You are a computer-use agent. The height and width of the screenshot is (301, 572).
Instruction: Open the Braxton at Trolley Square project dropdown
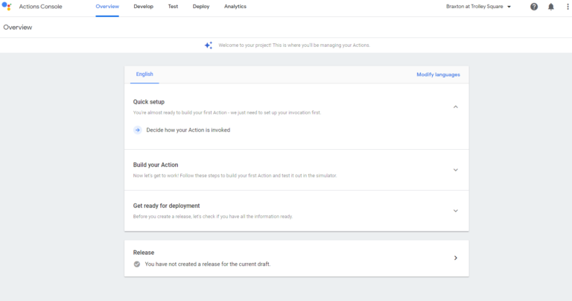coord(478,7)
